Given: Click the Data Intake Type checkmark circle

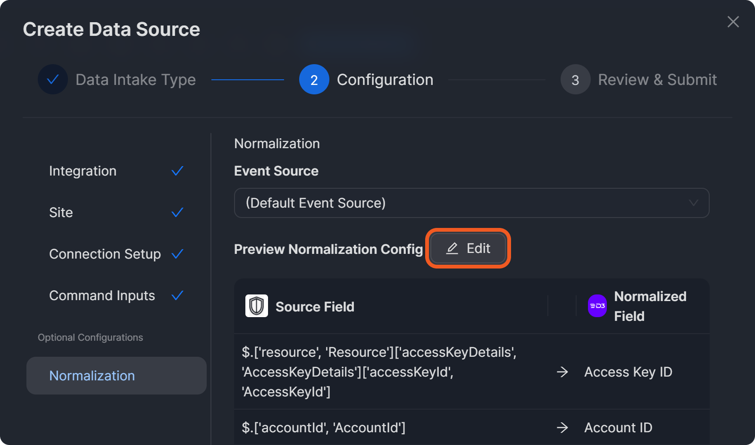Looking at the screenshot, I should (x=53, y=79).
